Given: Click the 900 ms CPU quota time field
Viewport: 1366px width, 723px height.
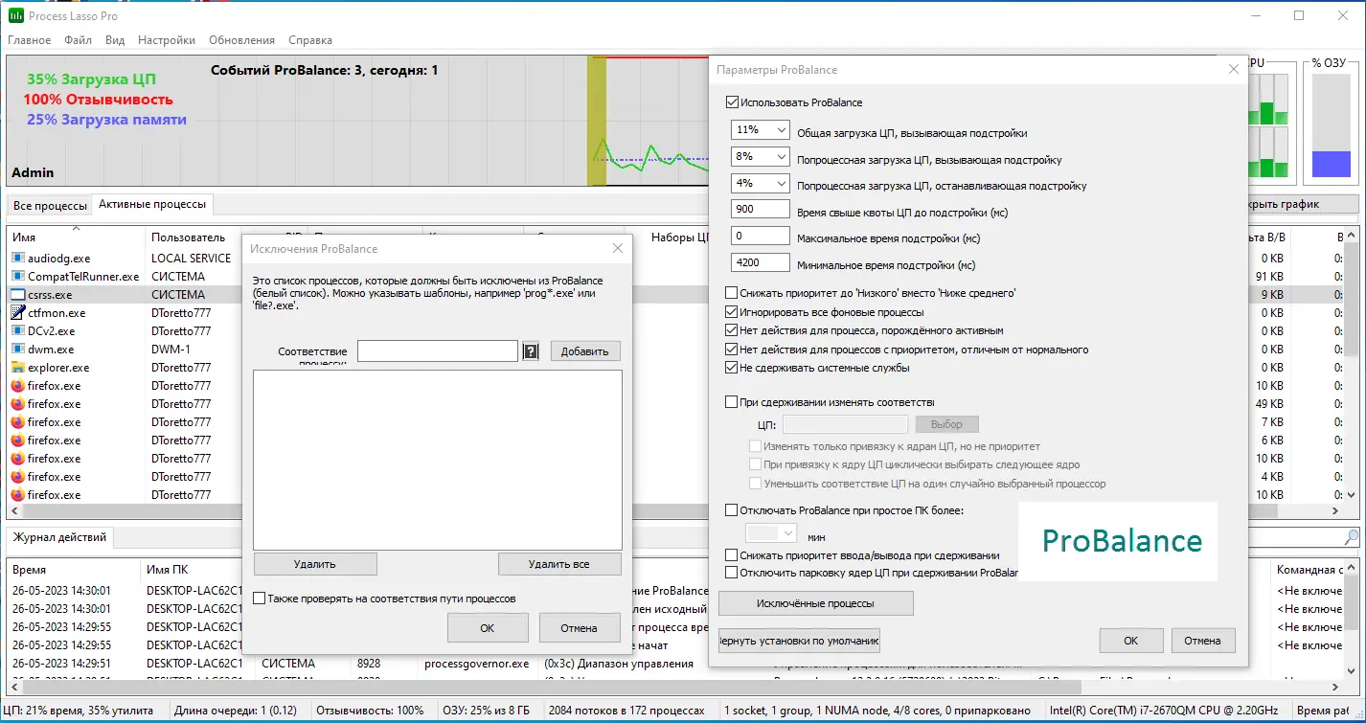Looking at the screenshot, I should point(760,210).
